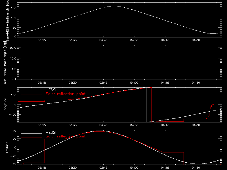This screenshot has height=170, width=227.
Task: Click red legend line in Longitude plot
Action: point(31,95)
